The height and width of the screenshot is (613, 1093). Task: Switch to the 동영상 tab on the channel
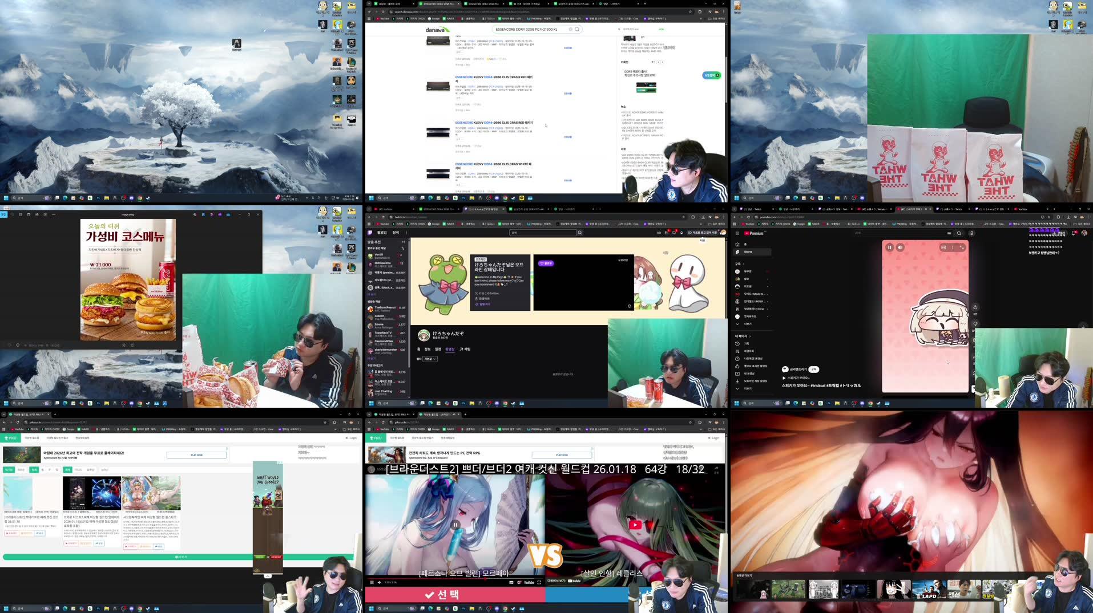[x=450, y=349]
